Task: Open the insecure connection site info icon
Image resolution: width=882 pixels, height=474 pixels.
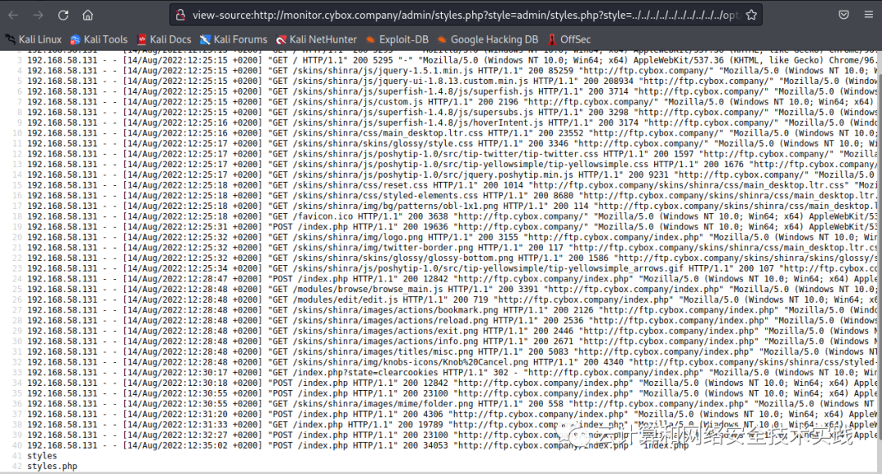Action: [180, 16]
